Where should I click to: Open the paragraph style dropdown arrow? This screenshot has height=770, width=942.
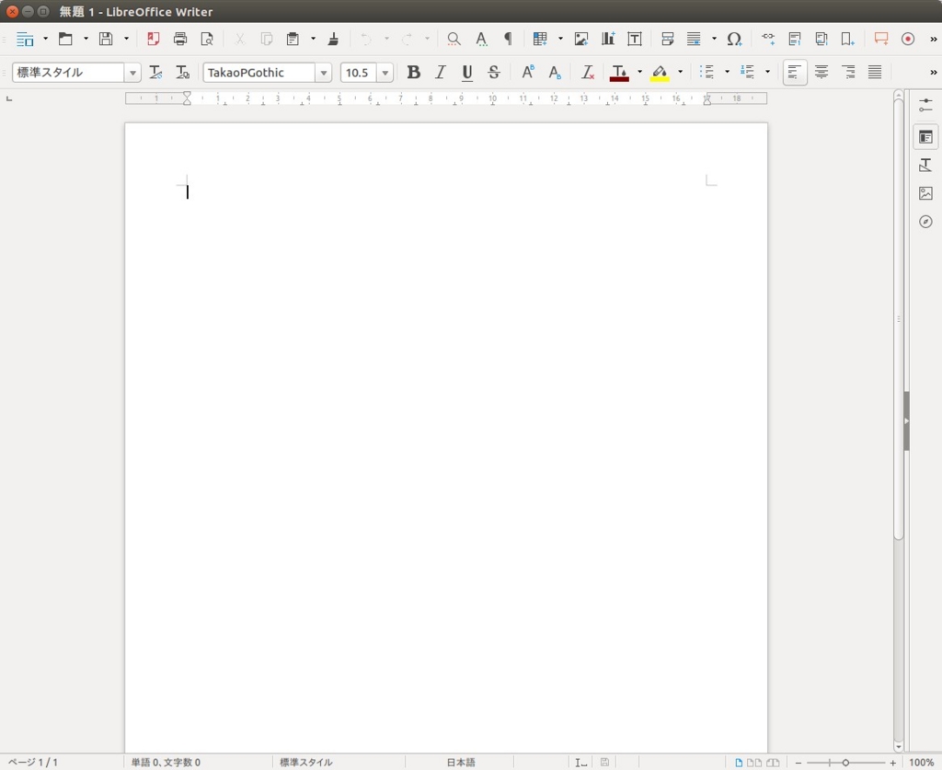click(132, 73)
